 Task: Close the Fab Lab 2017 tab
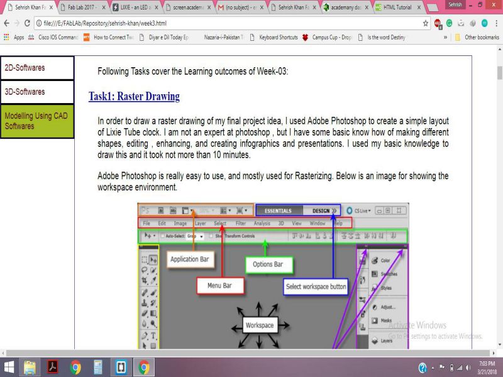pyautogui.click(x=103, y=8)
